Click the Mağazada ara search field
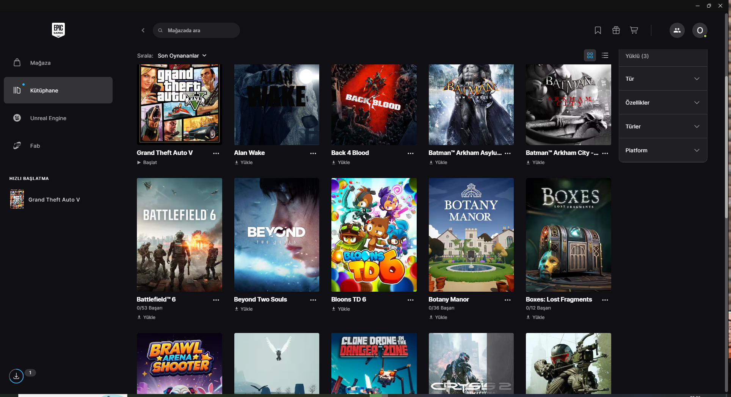The width and height of the screenshot is (731, 397). [196, 30]
